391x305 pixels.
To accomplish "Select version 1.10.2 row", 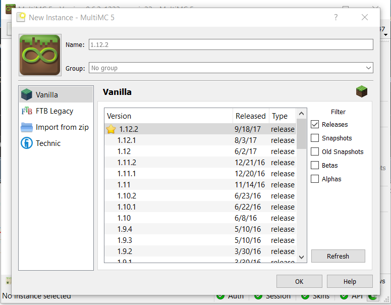I will pyautogui.click(x=200, y=196).
